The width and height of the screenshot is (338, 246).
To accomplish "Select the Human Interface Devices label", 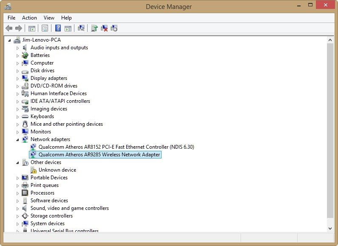I will click(59, 93).
